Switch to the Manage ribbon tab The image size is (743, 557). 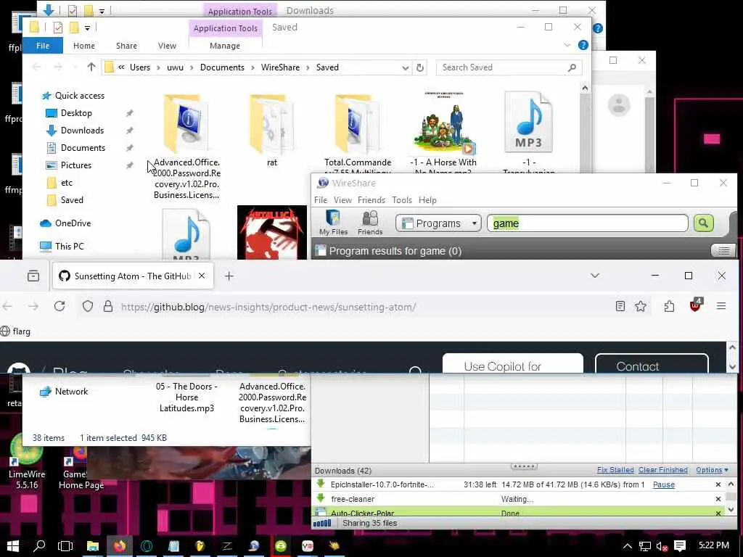click(x=225, y=46)
